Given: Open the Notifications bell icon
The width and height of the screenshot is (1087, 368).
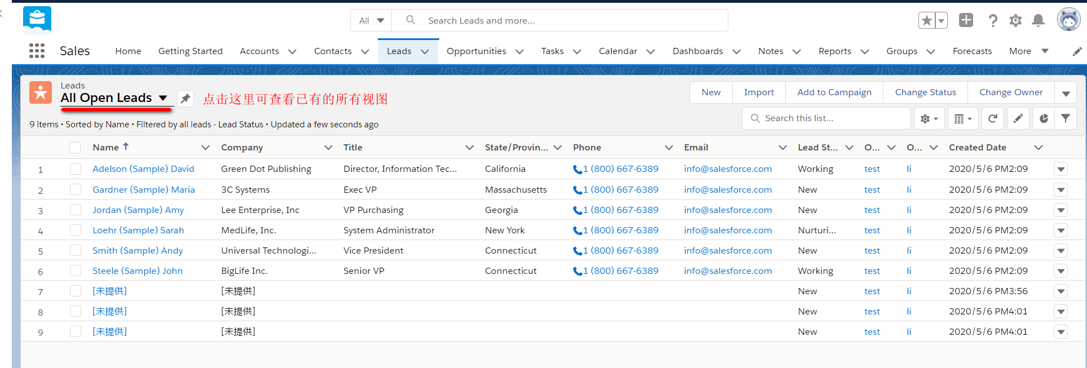Looking at the screenshot, I should [1038, 21].
